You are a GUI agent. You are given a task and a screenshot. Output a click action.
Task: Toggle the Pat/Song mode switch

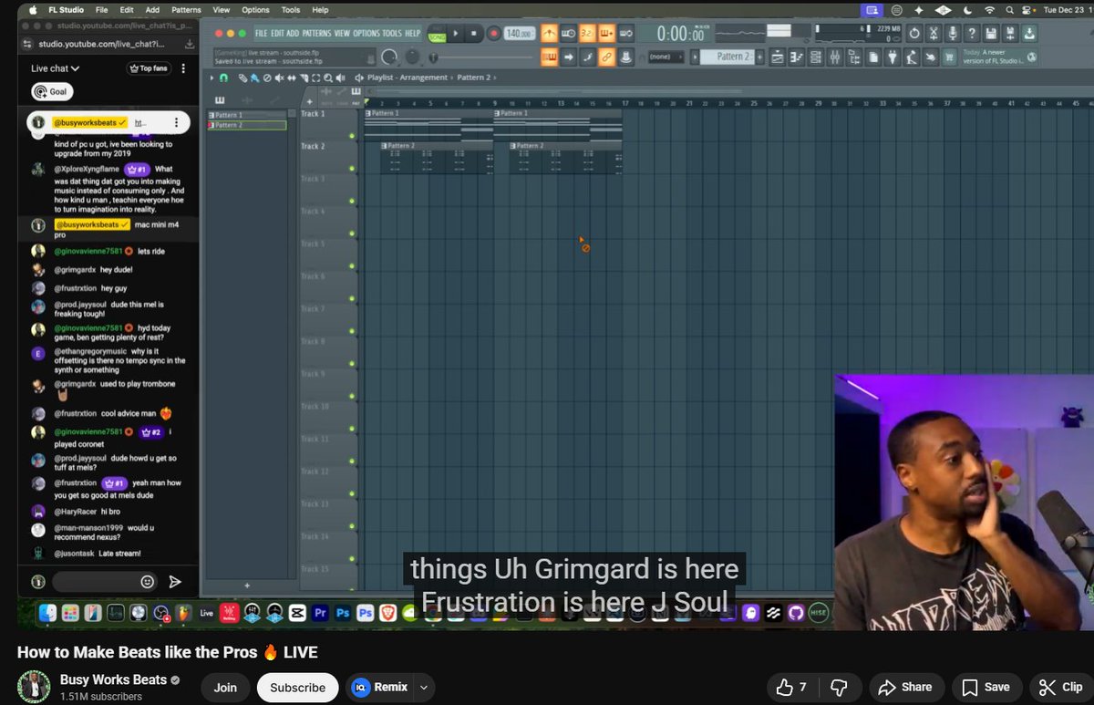438,34
